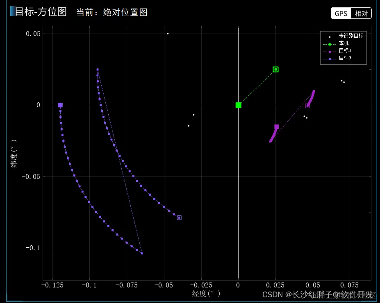380x303 pixels.
Task: Click the 经度(°) axis label
Action: pos(206,294)
